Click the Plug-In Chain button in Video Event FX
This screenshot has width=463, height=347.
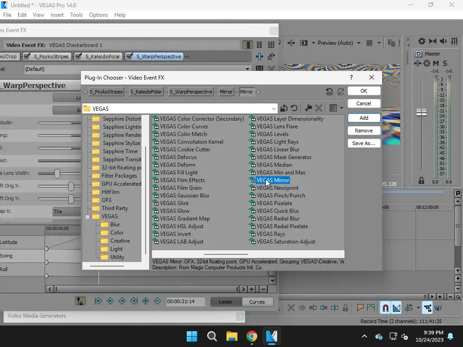[x=259, y=56]
